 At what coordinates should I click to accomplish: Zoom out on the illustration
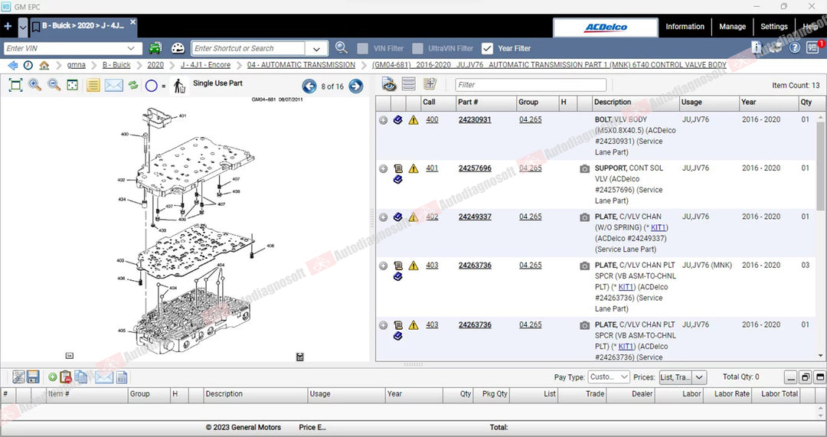(x=54, y=85)
